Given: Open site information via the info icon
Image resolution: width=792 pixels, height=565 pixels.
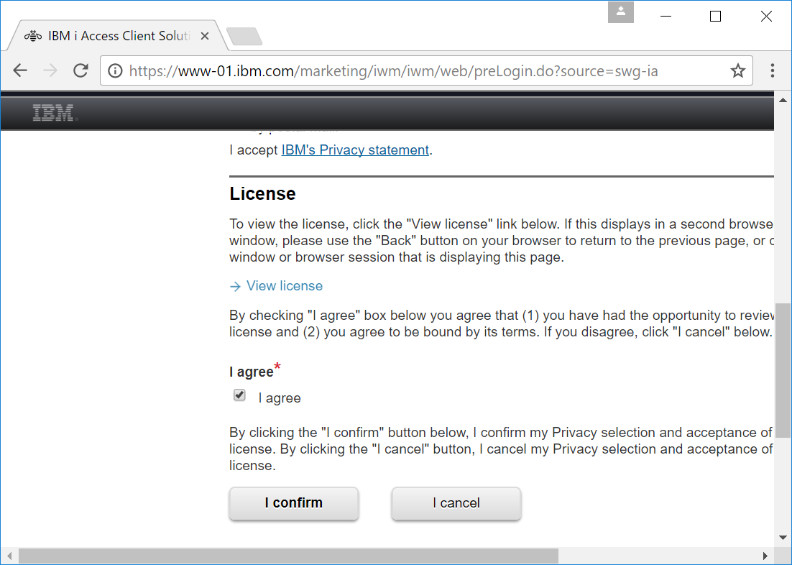Looking at the screenshot, I should (116, 70).
